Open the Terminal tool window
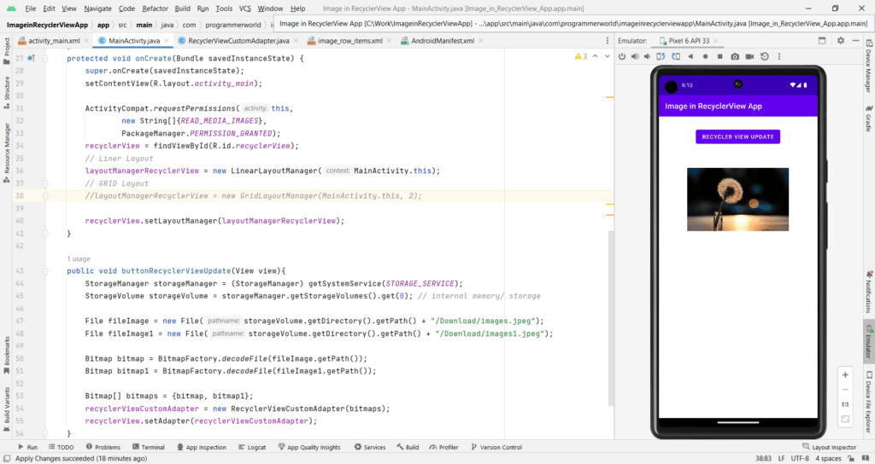 149,447
